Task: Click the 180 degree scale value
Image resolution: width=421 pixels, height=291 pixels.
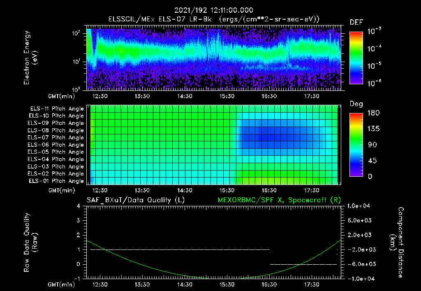Action: click(373, 113)
